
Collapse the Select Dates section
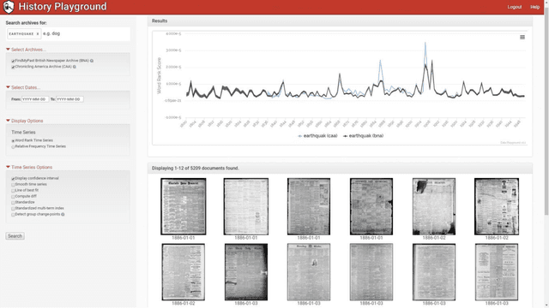coord(23,87)
